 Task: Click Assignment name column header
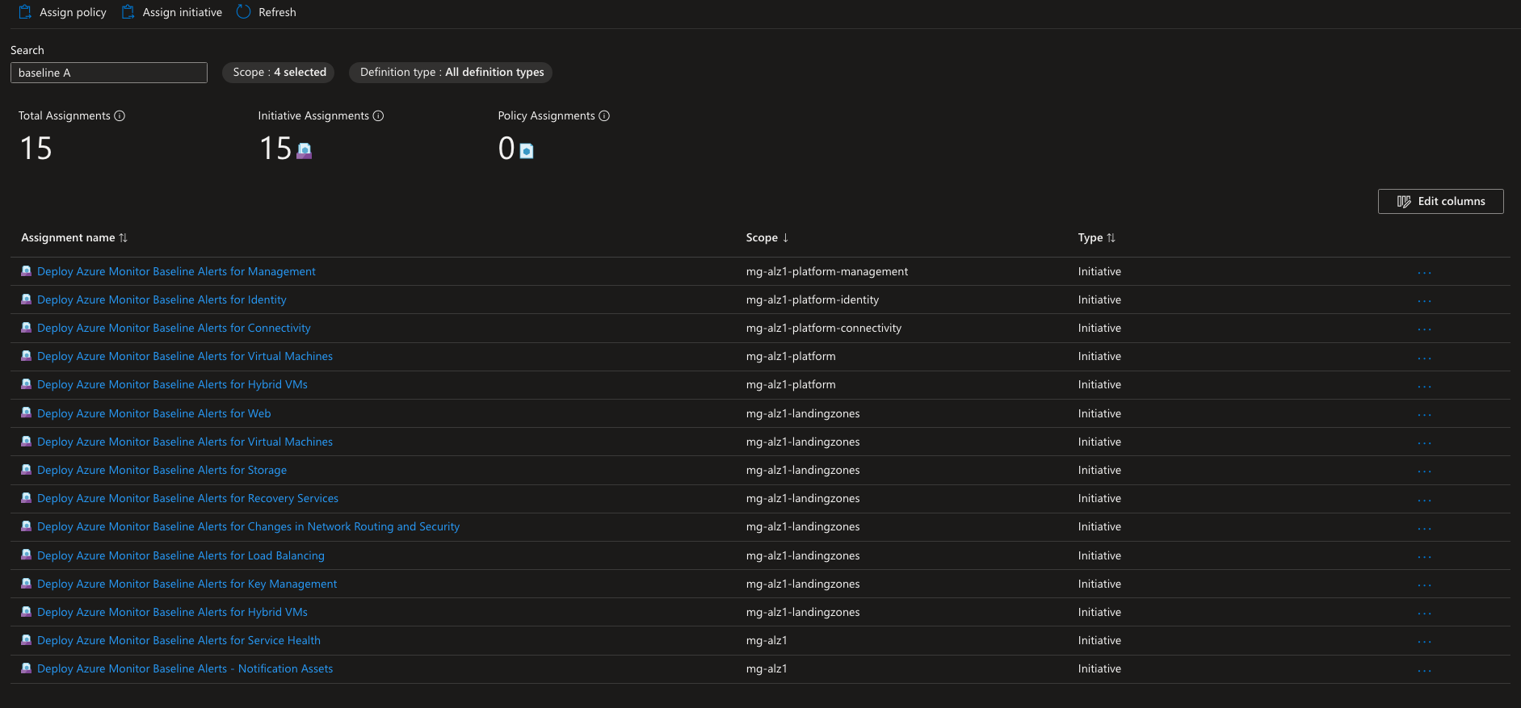tap(68, 237)
